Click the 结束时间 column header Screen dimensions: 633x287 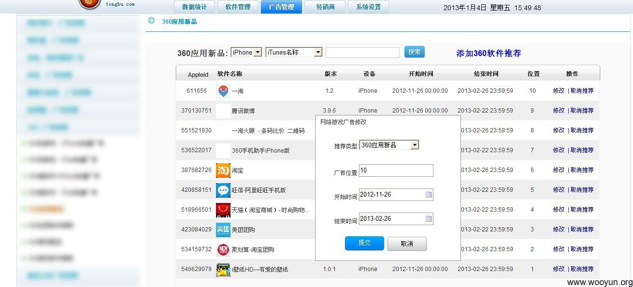tap(486, 74)
